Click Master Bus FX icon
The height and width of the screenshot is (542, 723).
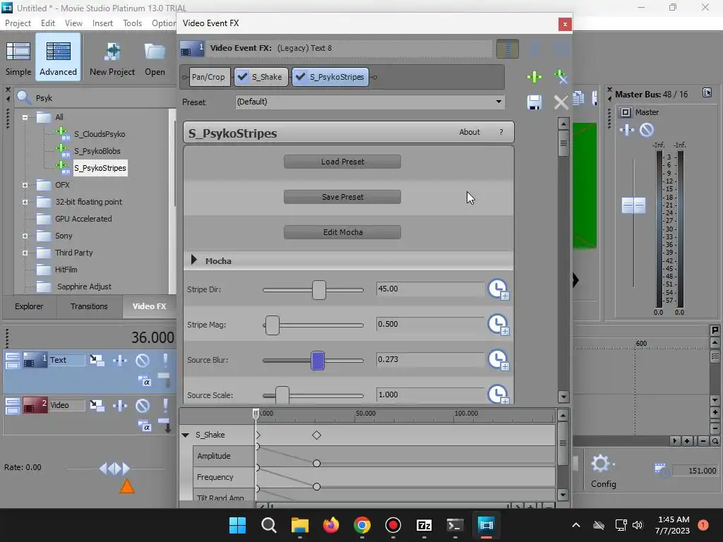627,130
